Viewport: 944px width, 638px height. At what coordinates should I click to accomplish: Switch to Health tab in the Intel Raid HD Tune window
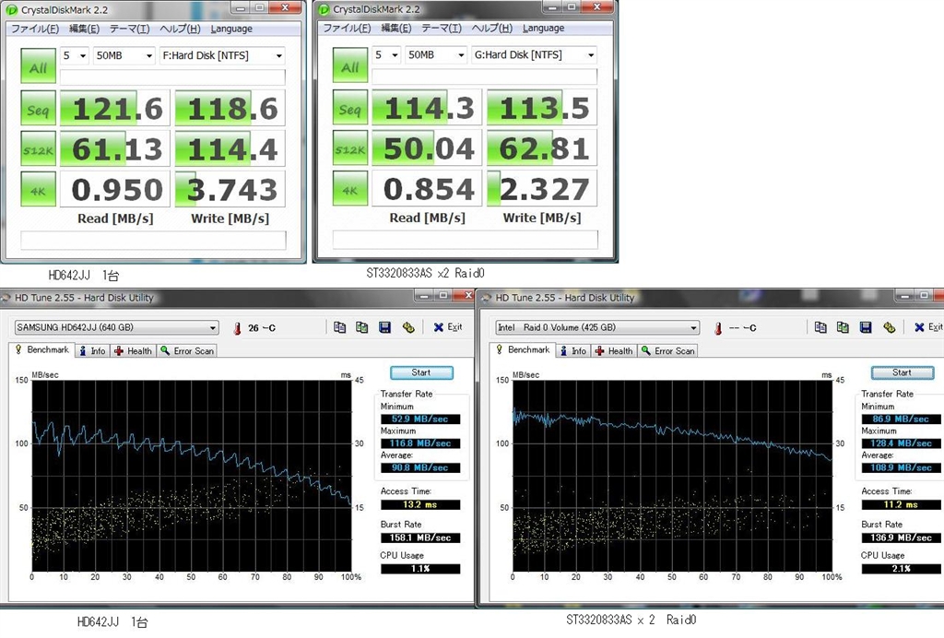click(x=614, y=351)
